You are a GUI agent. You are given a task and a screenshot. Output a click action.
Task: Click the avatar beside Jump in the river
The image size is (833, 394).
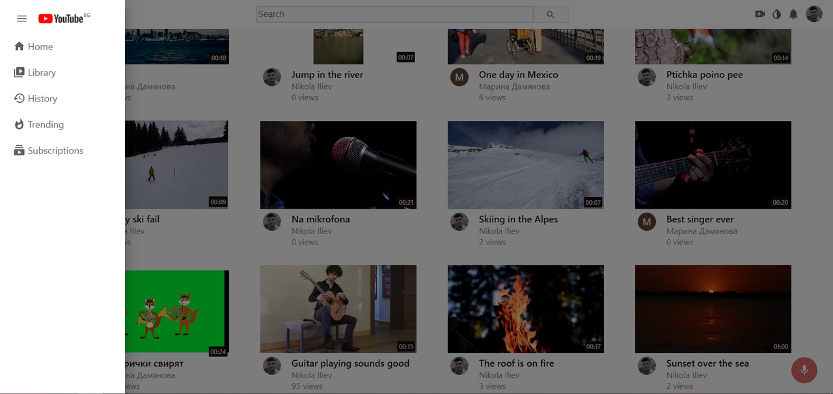[x=272, y=77]
